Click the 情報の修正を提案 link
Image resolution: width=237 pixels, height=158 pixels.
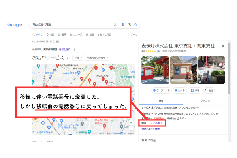tap(150, 129)
